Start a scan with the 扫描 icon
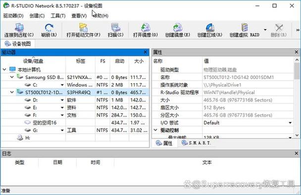 [x=115, y=28]
